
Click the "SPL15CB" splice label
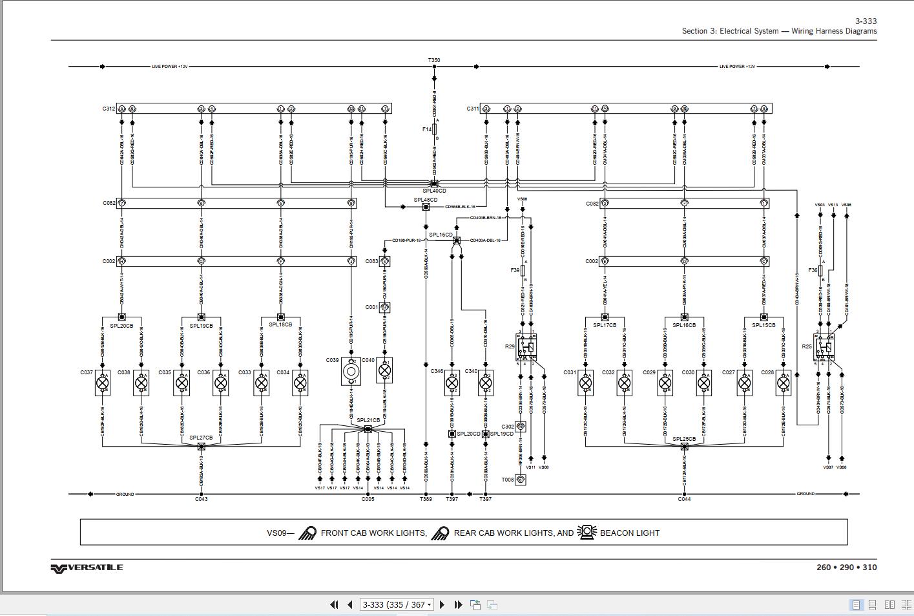coord(763,325)
